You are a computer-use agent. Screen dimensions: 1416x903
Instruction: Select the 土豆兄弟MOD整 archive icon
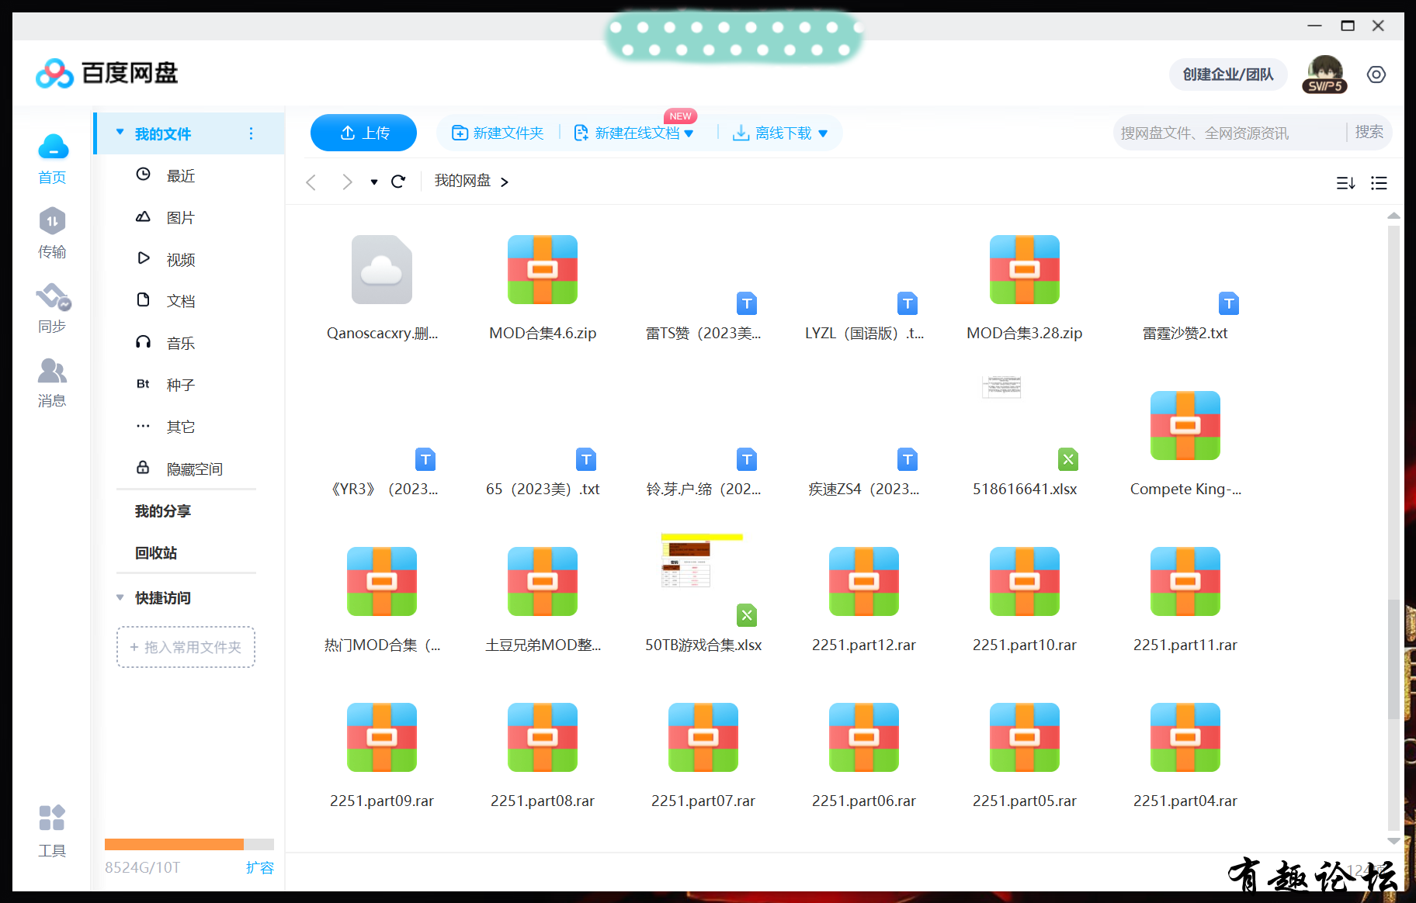[x=543, y=581]
